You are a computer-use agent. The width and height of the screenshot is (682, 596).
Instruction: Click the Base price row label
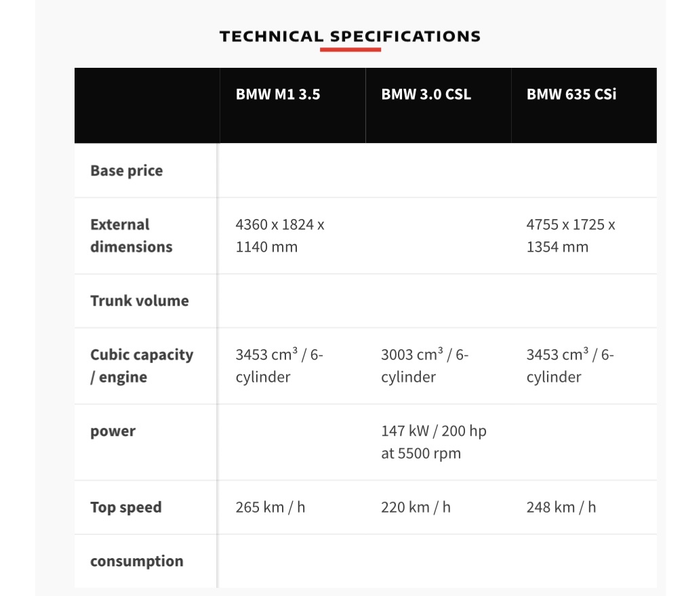pyautogui.click(x=127, y=171)
